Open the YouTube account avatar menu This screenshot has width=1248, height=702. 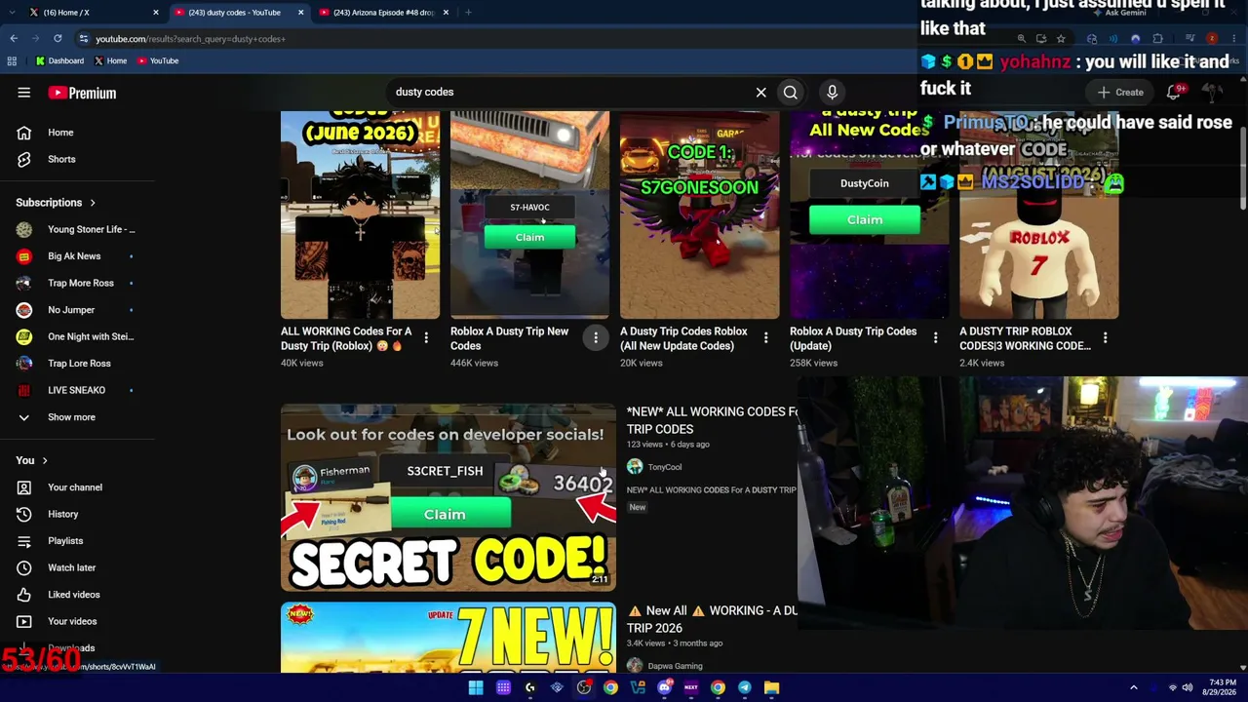point(1212,92)
